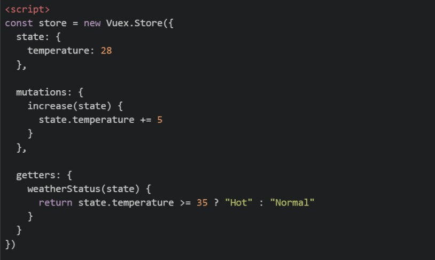Click the store variable name

point(52,23)
